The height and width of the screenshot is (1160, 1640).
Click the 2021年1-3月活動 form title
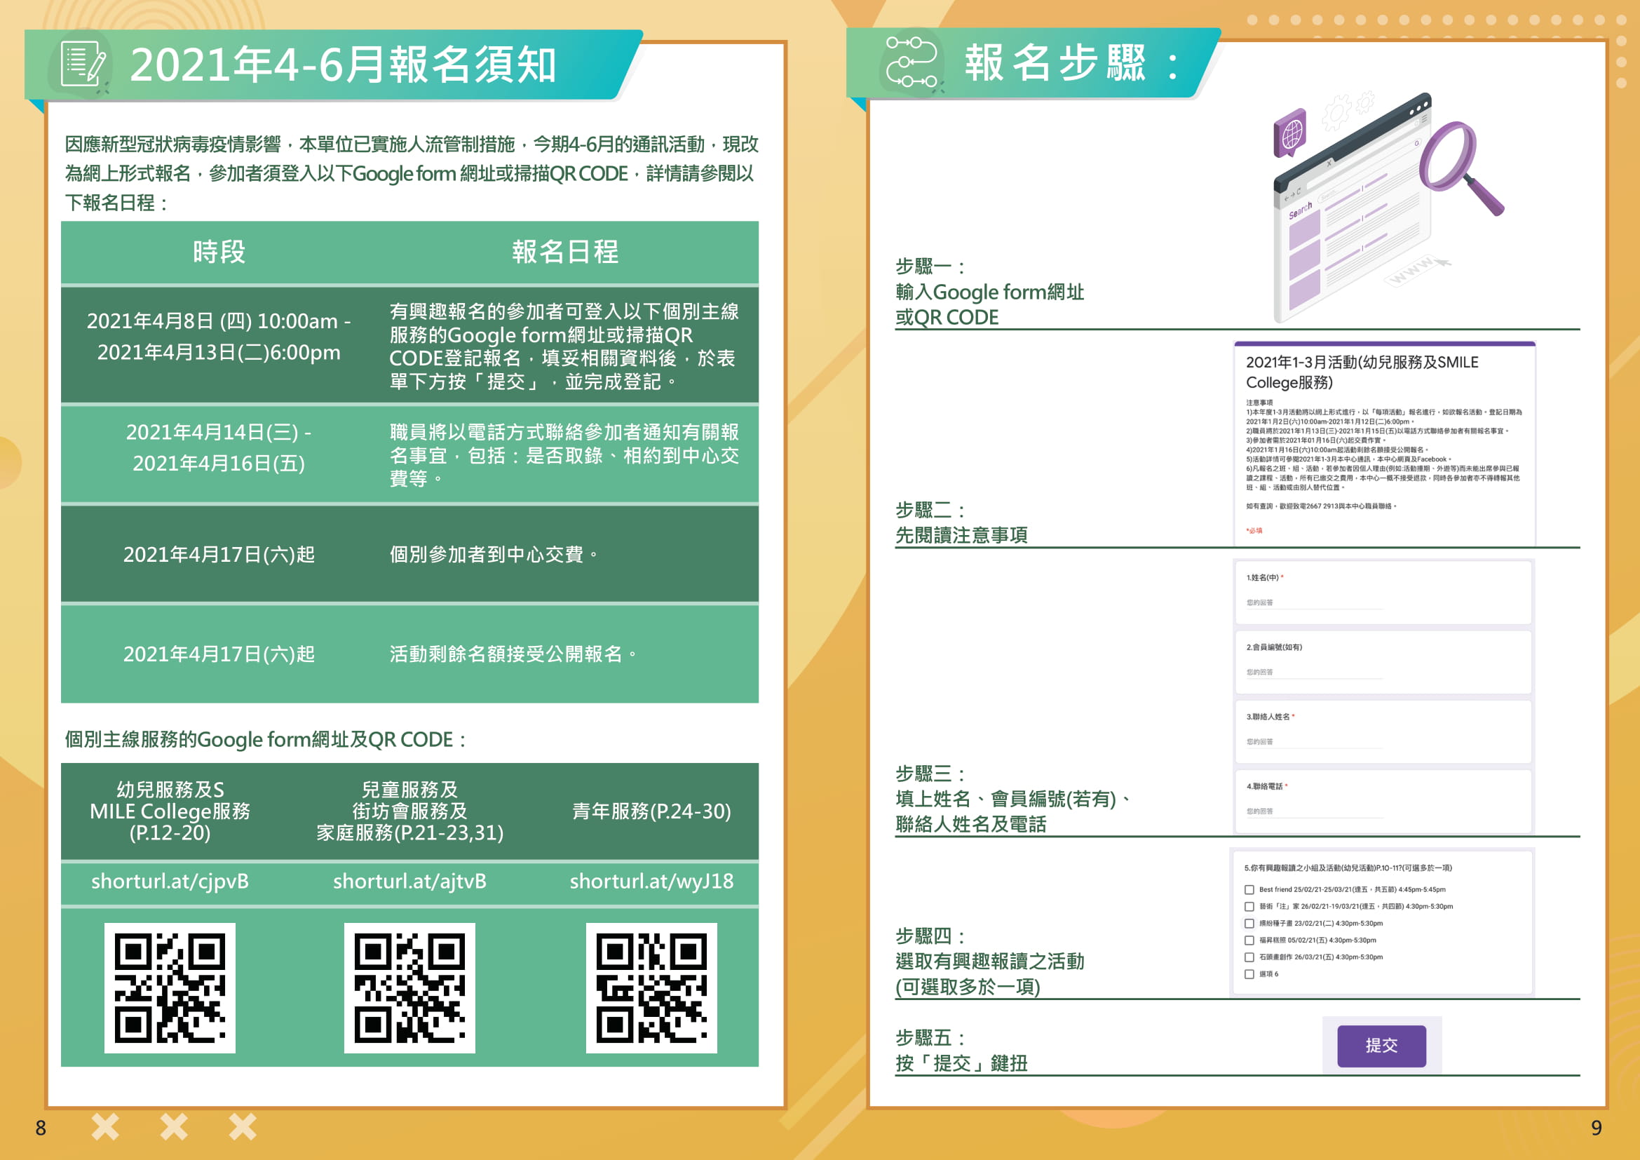pos(1362,372)
